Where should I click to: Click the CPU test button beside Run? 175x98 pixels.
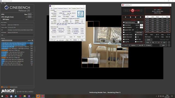tap(30, 14)
